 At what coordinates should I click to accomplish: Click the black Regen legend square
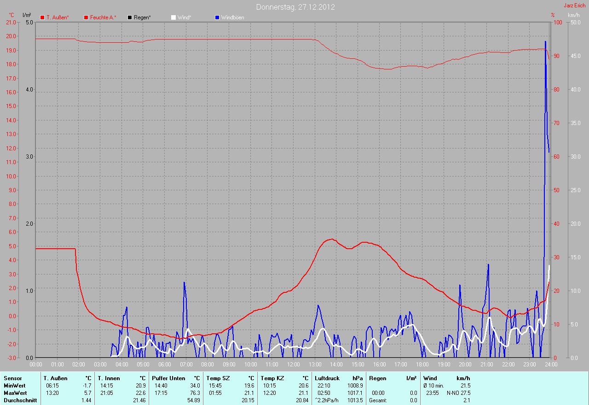tap(130, 17)
